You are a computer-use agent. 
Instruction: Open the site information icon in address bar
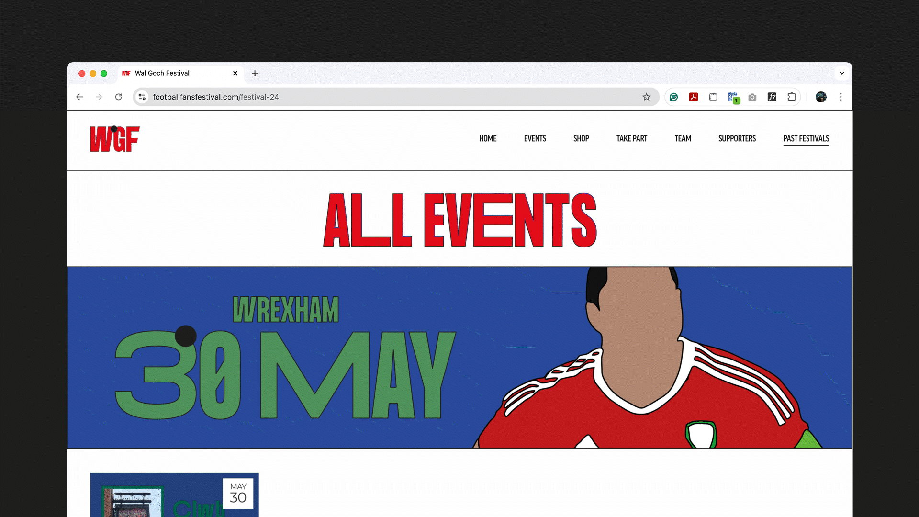(x=142, y=97)
